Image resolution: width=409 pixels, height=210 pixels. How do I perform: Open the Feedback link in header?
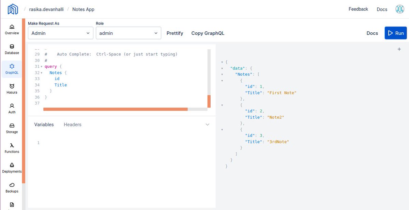358,9
